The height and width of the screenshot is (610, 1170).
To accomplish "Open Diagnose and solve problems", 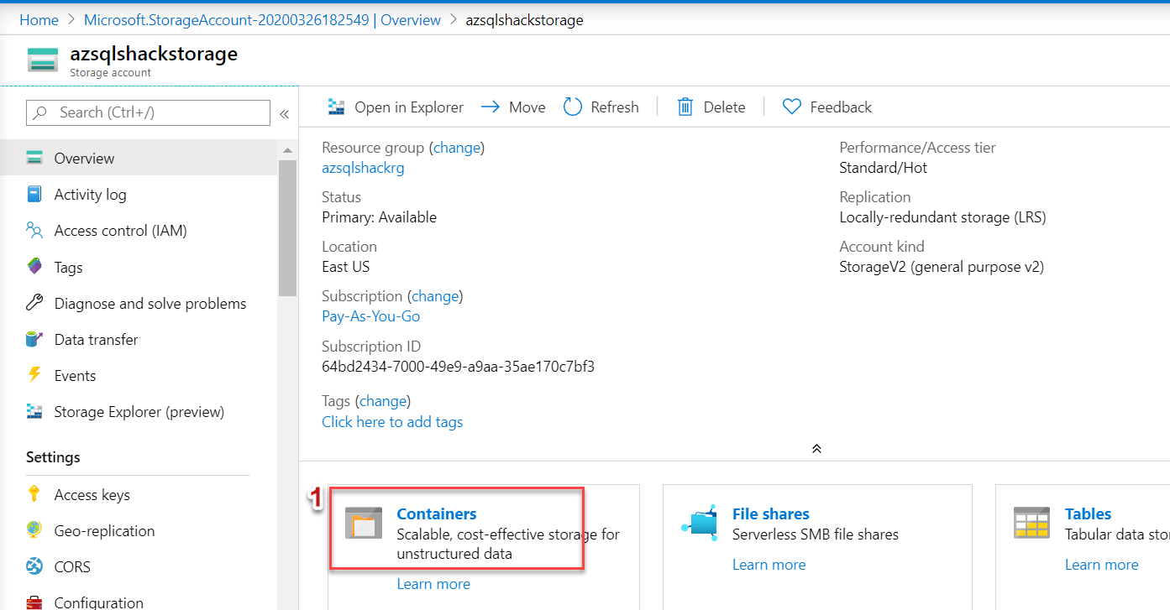I will [150, 303].
